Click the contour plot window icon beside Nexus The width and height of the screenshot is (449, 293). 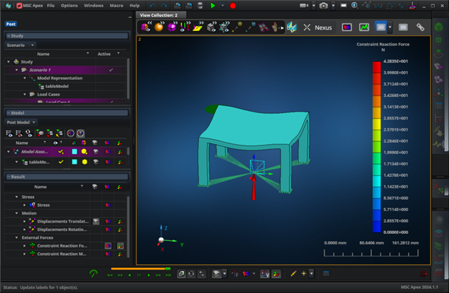click(x=347, y=27)
